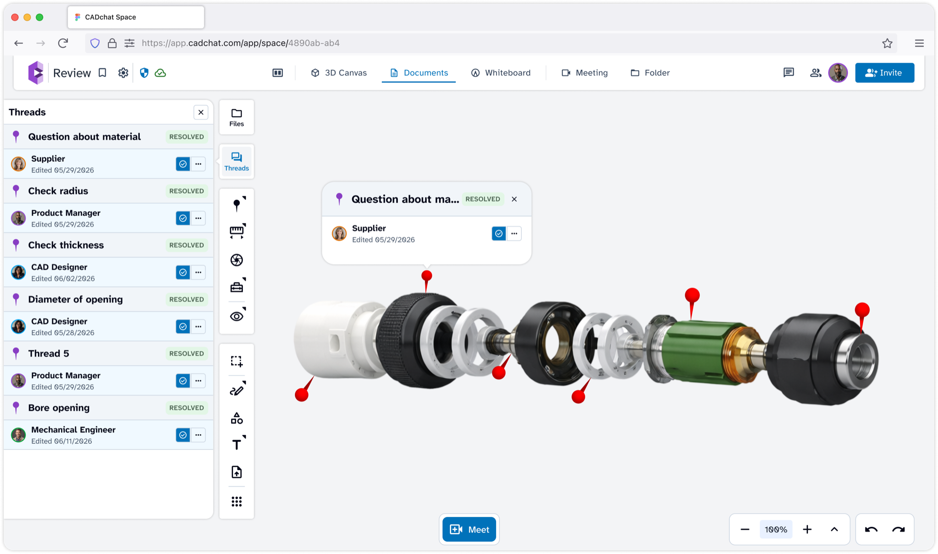Viewport: 938px width, 554px height.
Task: Expand zoom options chevron
Action: click(834, 530)
